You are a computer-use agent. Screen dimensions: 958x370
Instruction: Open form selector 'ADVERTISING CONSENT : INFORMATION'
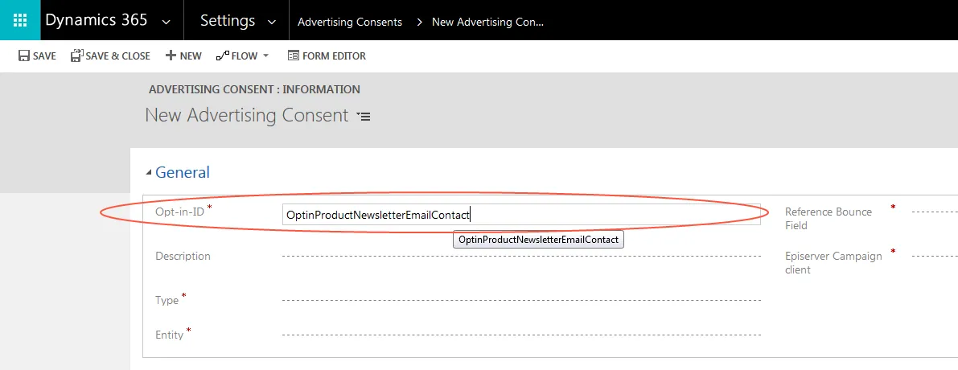tap(254, 89)
